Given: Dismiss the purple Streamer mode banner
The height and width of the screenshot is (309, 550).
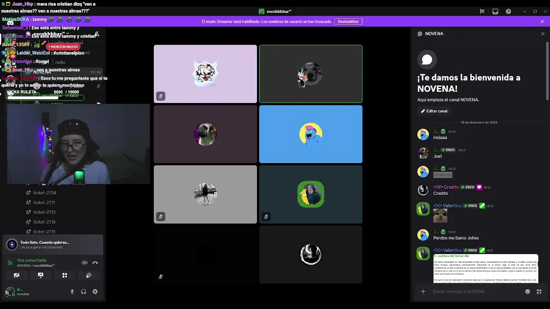Looking at the screenshot, I should pyautogui.click(x=542, y=21).
